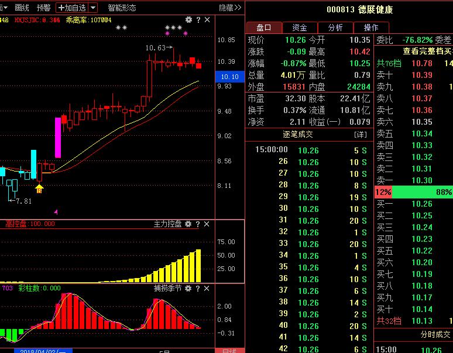Click 彩柱数:0.000 indicator value

40,288
